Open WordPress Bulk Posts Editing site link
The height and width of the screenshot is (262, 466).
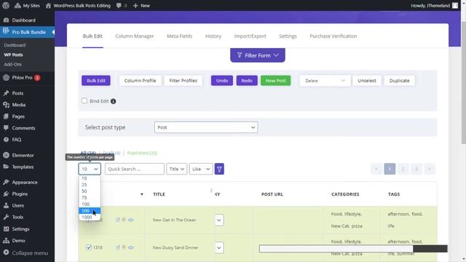(78, 5)
